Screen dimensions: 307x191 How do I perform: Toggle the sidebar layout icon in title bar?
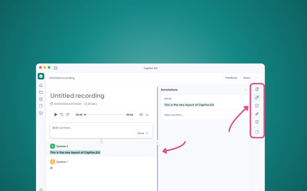[55, 68]
